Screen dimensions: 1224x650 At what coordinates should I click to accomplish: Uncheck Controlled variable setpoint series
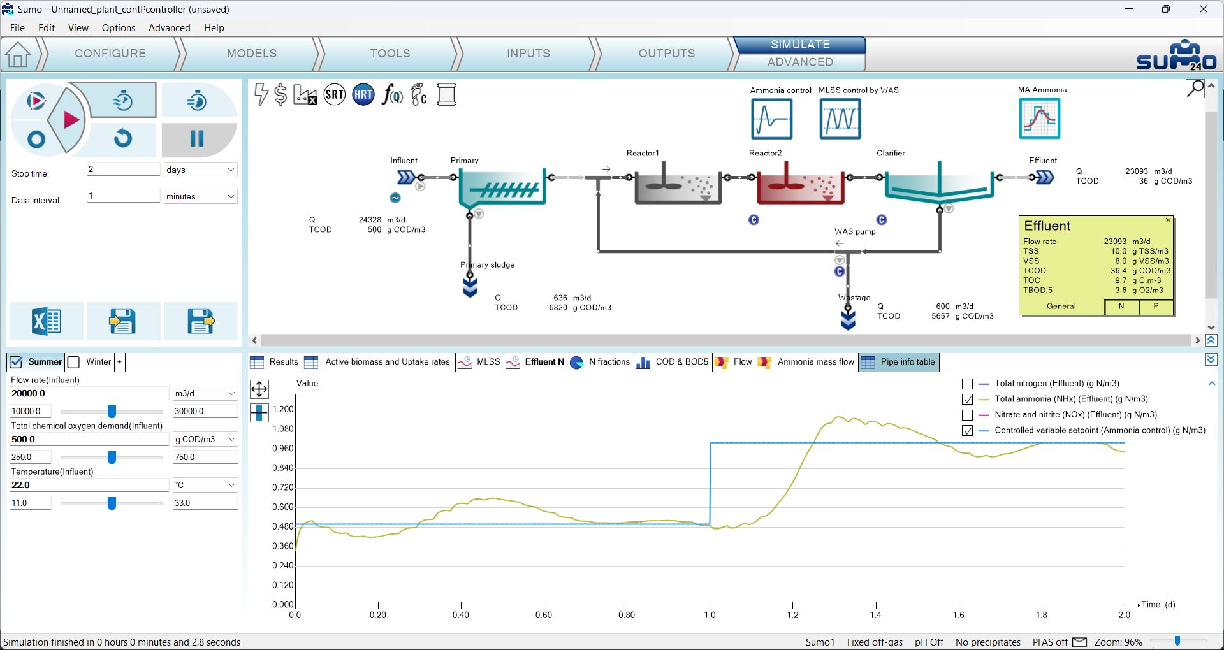[x=967, y=431]
